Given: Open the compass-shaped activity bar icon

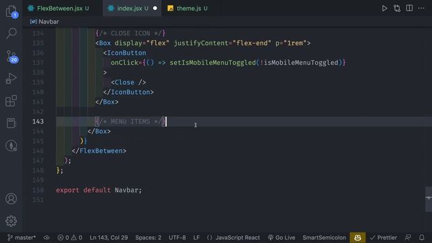Looking at the screenshot, I should pos(11,146).
